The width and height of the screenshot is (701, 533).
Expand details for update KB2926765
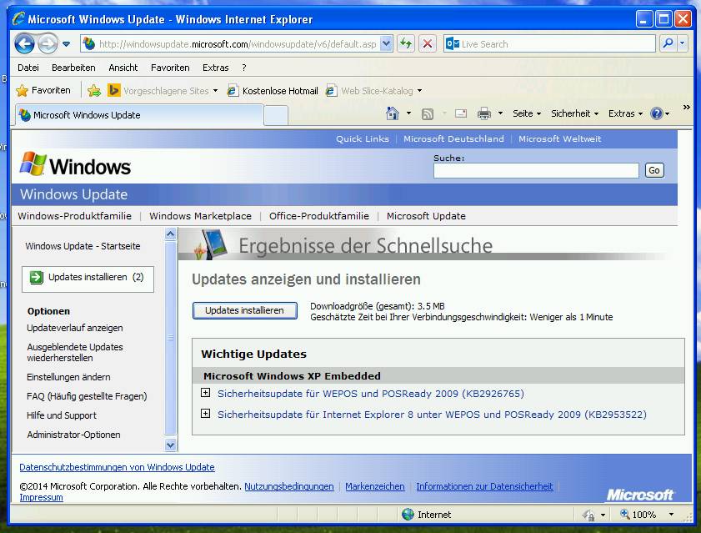coord(205,394)
